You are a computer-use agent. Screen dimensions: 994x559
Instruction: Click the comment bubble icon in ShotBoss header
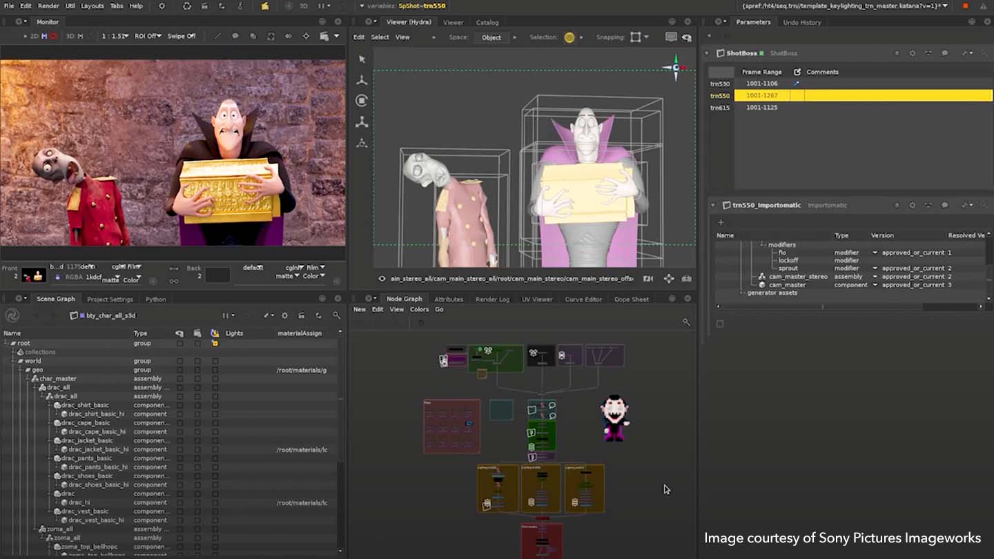click(945, 53)
